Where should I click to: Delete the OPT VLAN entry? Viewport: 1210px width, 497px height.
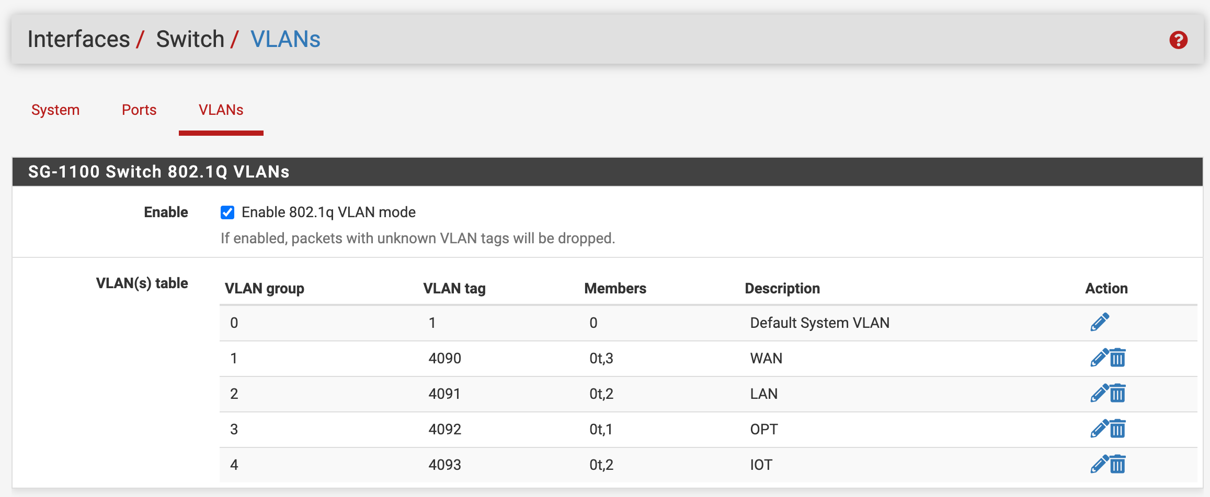(1118, 429)
